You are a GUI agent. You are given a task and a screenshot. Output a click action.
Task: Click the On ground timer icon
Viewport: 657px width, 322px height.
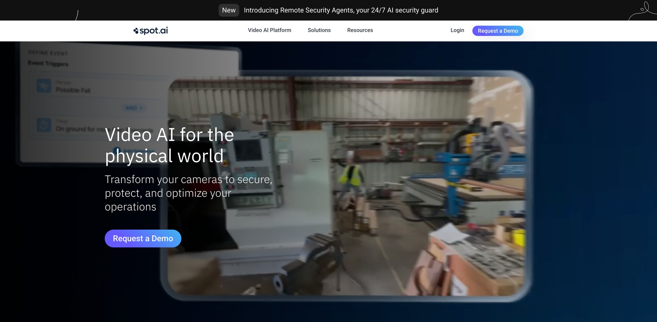pos(44,125)
